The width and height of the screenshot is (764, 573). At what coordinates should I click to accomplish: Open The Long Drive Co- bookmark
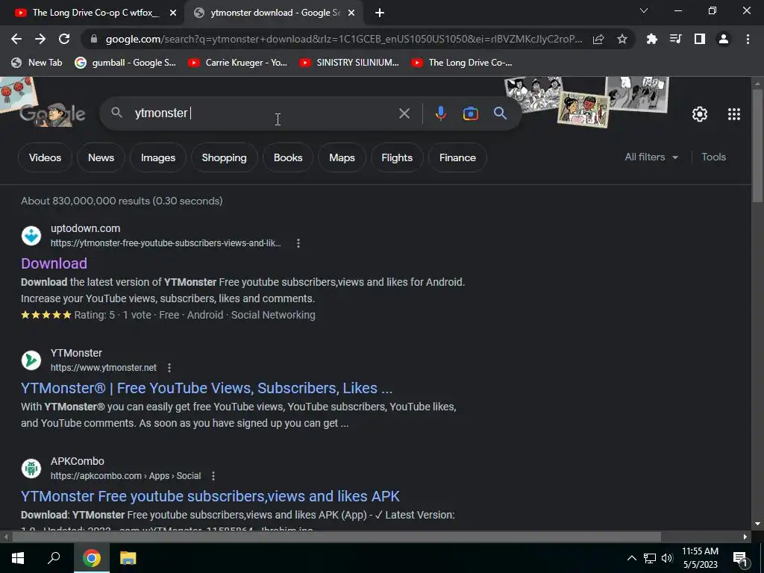[461, 63]
